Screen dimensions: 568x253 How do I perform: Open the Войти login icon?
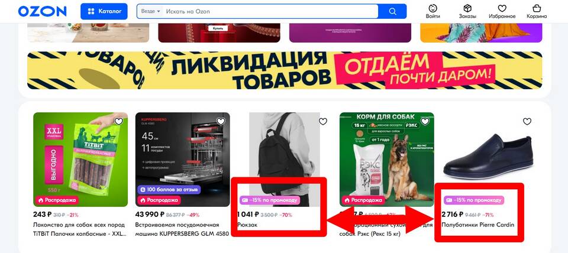pos(433,12)
